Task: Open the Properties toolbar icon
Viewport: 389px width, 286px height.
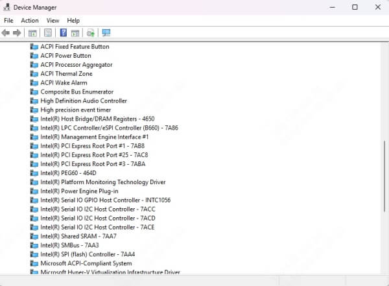Action: pyautogui.click(x=47, y=33)
